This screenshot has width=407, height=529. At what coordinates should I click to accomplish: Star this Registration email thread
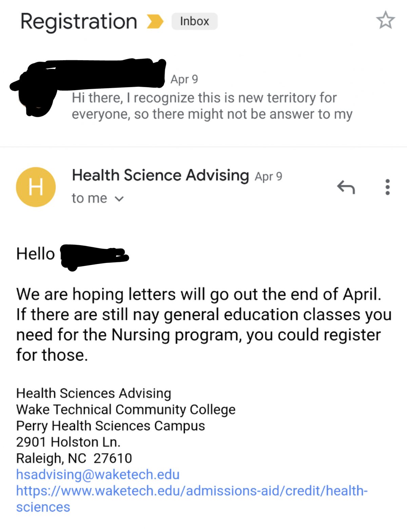[385, 20]
